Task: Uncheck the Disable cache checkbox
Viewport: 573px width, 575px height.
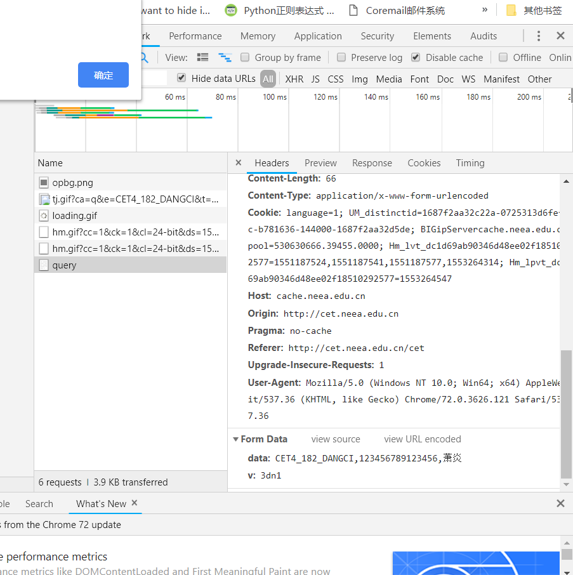Action: pos(416,58)
